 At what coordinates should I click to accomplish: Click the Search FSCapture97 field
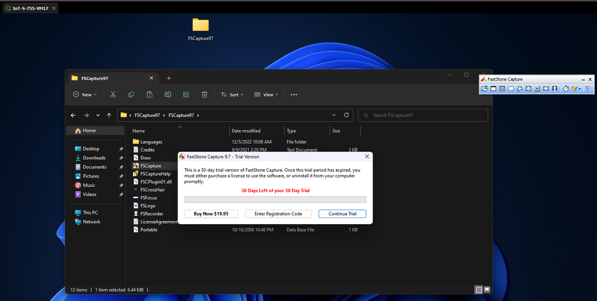423,115
